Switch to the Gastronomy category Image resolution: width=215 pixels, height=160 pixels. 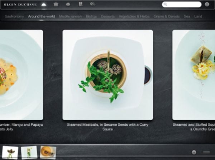(14, 16)
